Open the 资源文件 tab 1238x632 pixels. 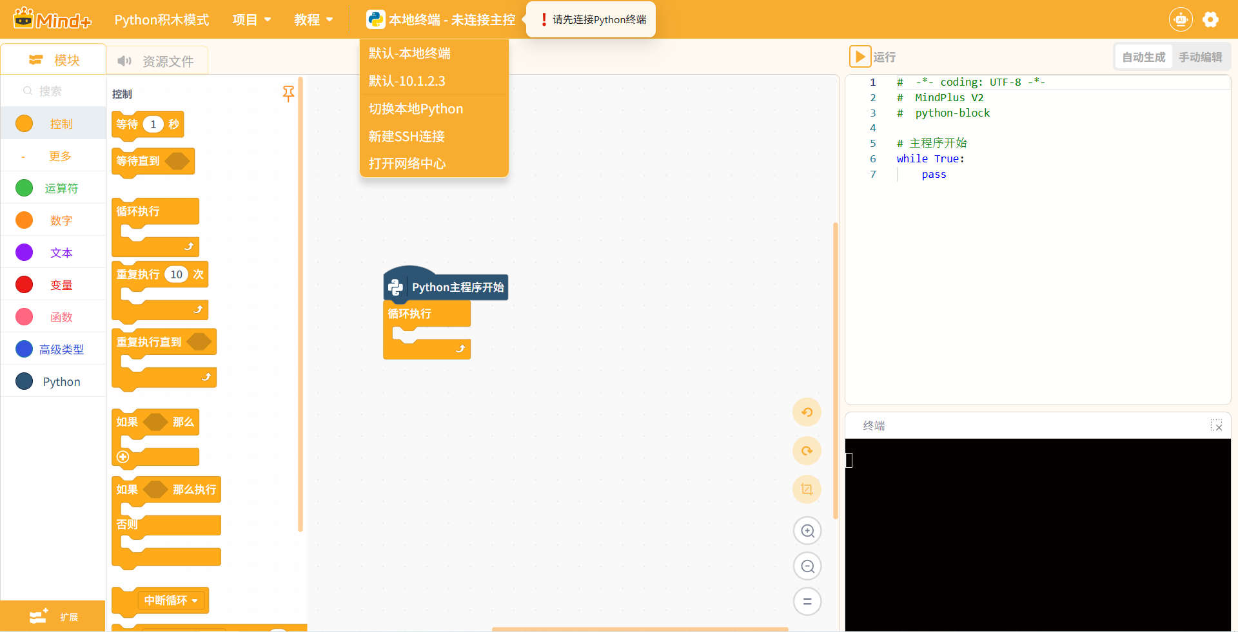tap(157, 61)
